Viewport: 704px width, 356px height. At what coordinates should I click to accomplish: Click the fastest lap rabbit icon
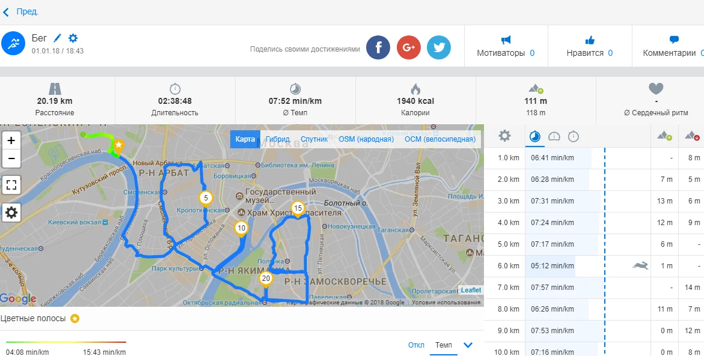coord(640,266)
